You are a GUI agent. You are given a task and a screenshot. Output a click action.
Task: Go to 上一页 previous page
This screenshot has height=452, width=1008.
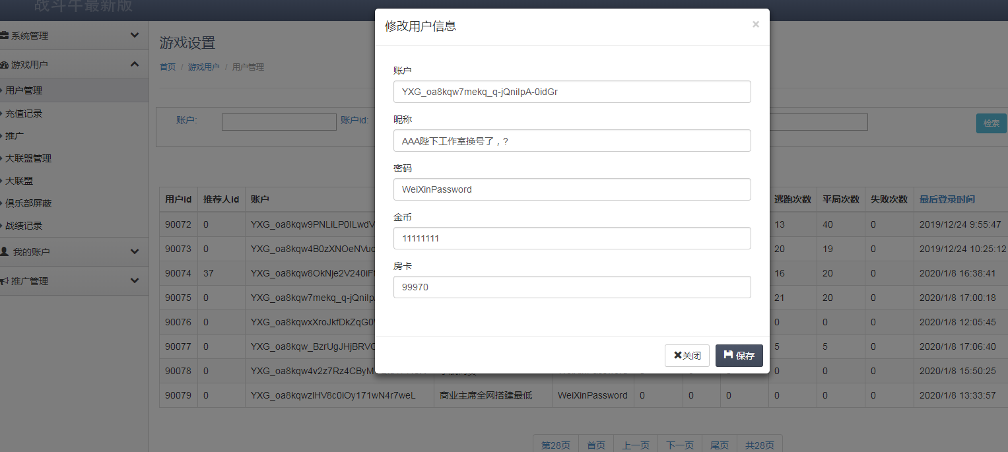(636, 445)
